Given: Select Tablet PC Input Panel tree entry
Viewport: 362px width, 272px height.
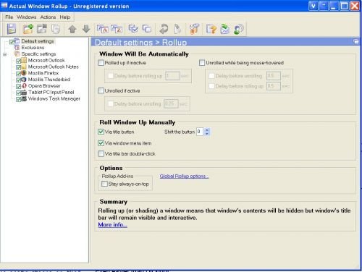Looking at the screenshot, I should [51, 92].
